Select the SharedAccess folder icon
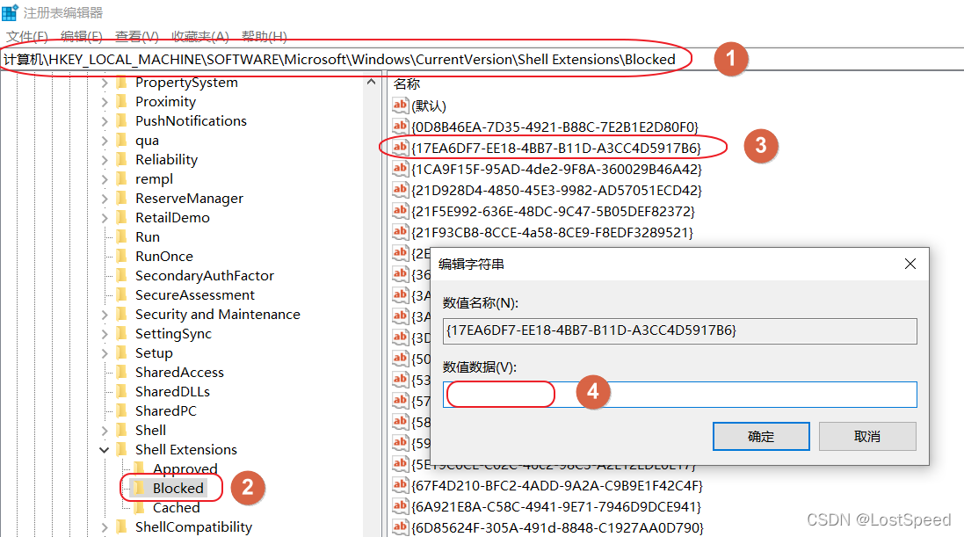This screenshot has height=537, width=964. [122, 372]
